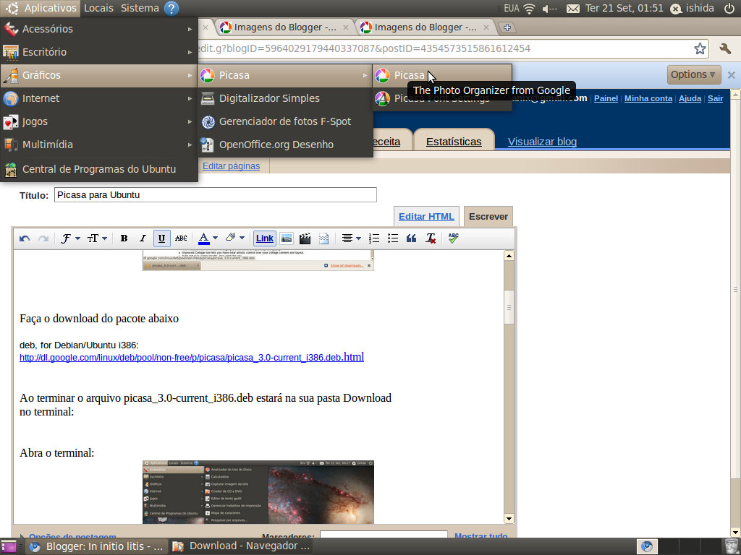Screen dimensions: 741x555
Task: Open the volume speaker indicator
Action: click(550, 9)
